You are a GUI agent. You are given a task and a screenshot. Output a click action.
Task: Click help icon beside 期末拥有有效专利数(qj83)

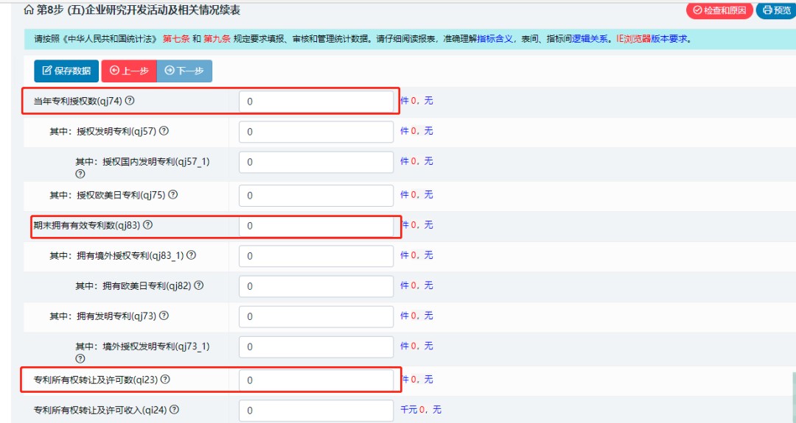pos(147,225)
